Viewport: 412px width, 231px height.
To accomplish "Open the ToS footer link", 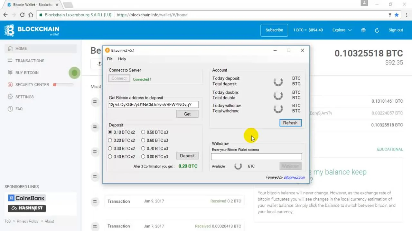I will click(7, 221).
